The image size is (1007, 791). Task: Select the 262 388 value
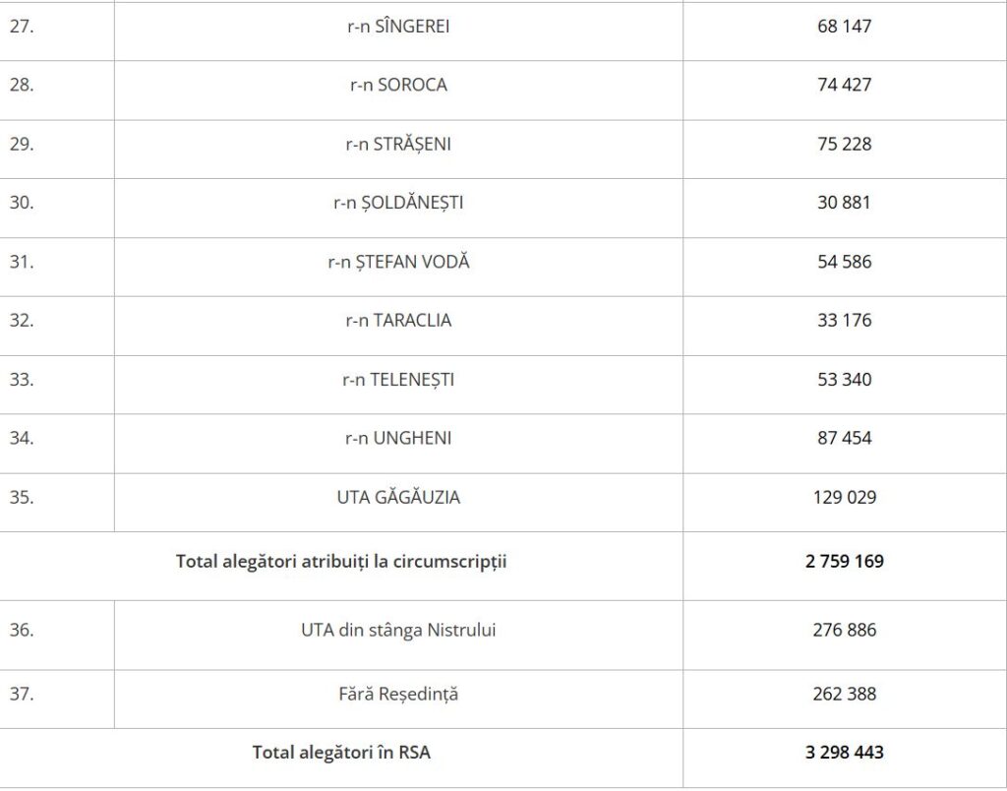844,694
